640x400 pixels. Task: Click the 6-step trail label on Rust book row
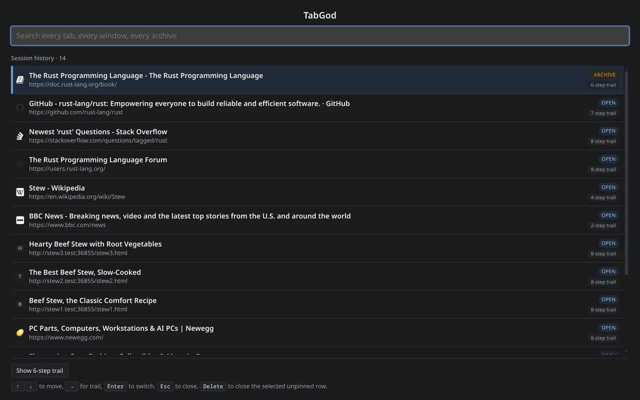(x=603, y=85)
